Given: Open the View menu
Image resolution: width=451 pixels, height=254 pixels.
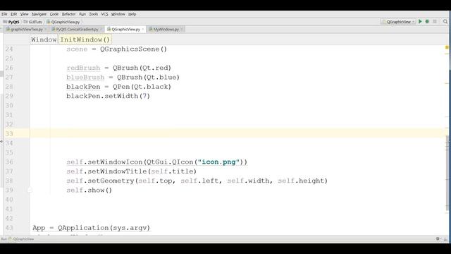Looking at the screenshot, I should coord(25,14).
